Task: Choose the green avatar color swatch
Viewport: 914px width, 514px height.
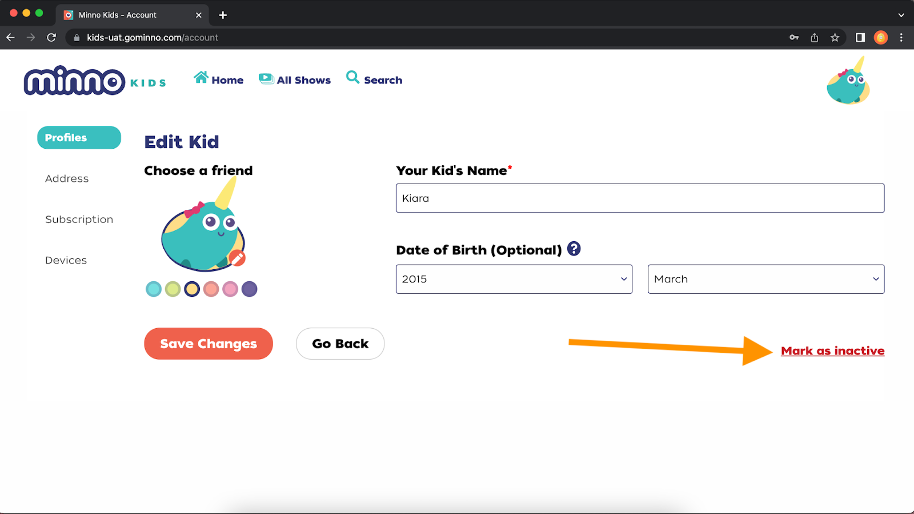Action: (x=173, y=289)
